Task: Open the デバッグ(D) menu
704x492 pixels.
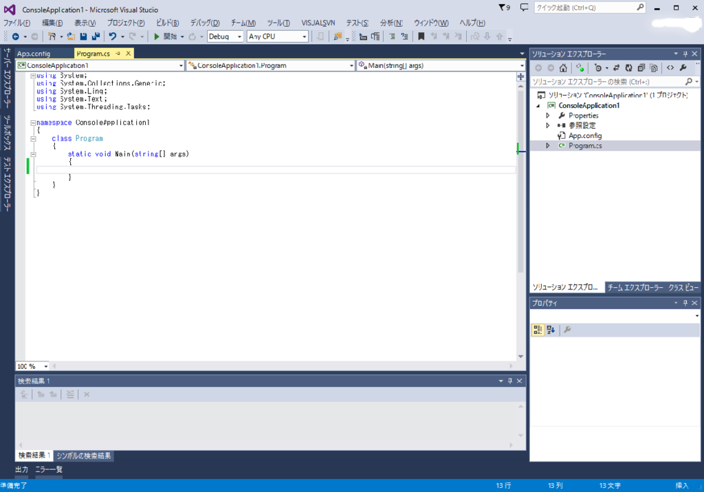Action: pos(205,23)
